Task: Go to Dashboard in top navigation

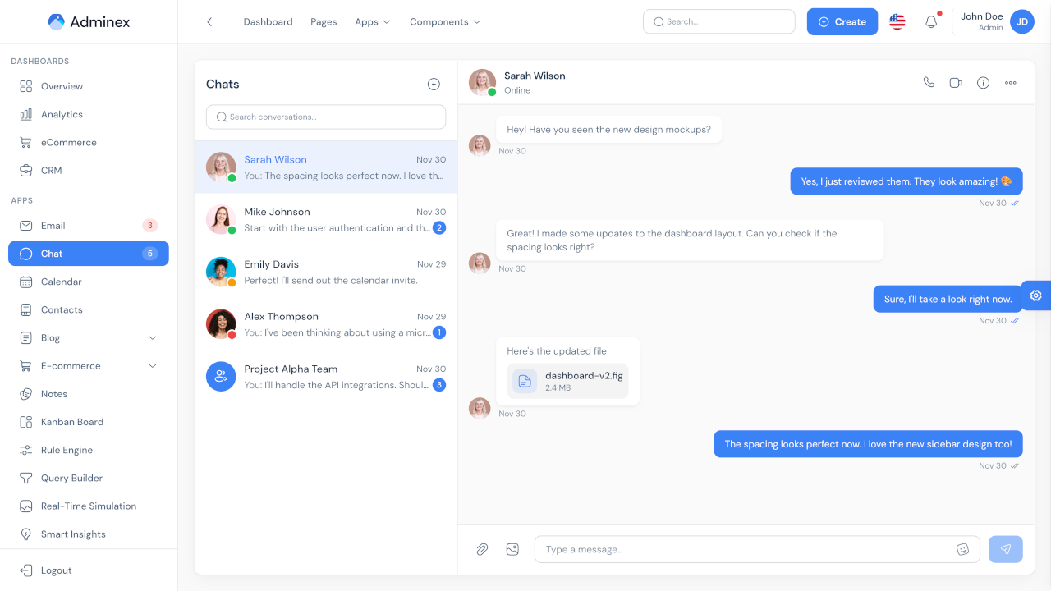Action: click(x=268, y=22)
